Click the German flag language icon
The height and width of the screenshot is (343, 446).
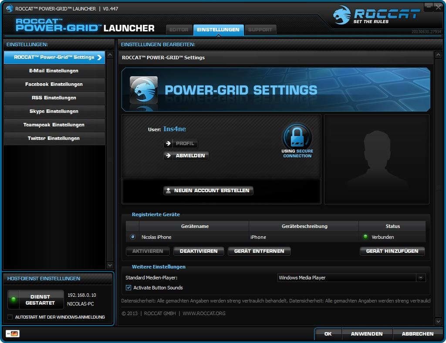[x=13, y=333]
